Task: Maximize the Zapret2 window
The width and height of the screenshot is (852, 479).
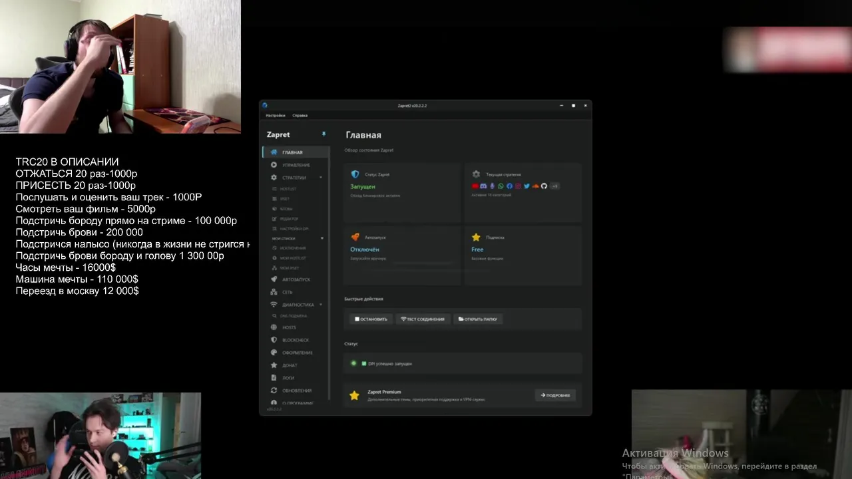Action: (573, 105)
